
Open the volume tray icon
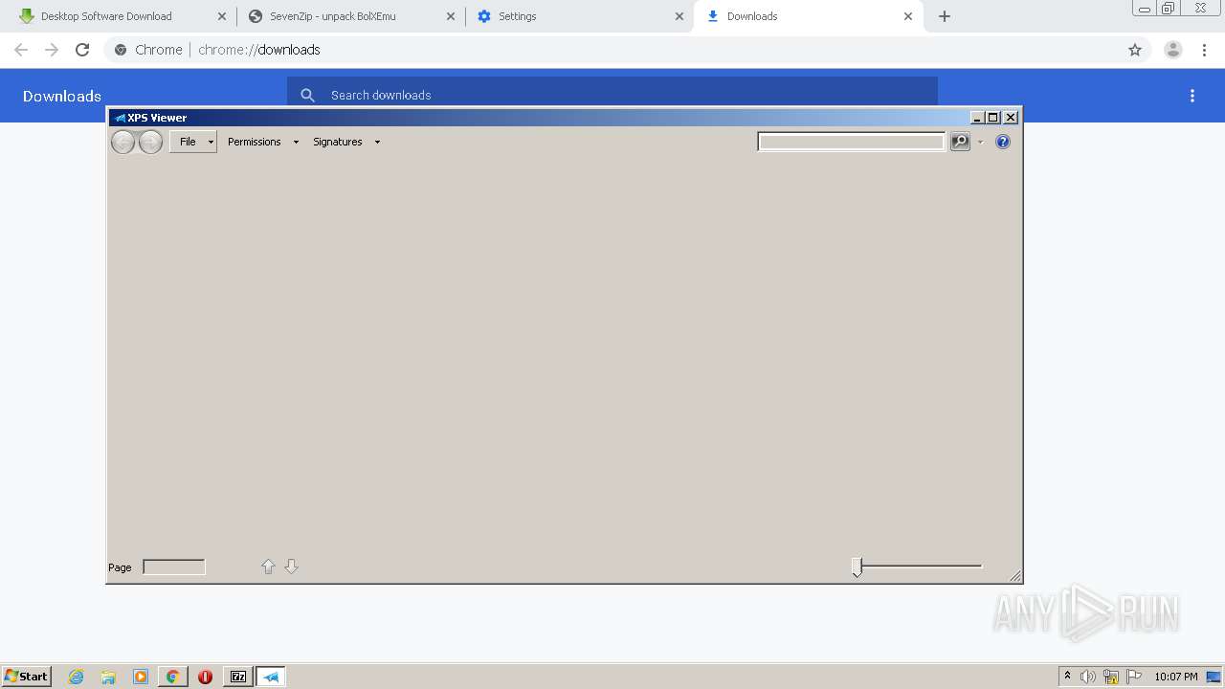click(x=1088, y=677)
